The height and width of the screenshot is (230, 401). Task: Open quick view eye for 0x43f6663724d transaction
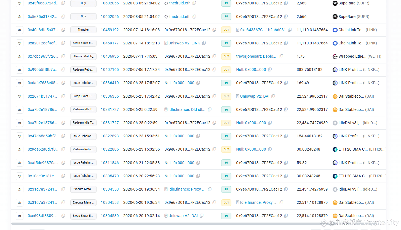(20, 3)
